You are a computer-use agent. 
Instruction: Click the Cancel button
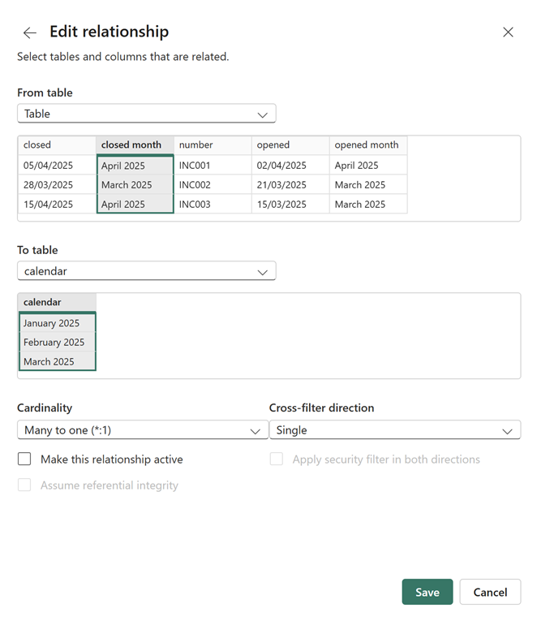coord(489,592)
